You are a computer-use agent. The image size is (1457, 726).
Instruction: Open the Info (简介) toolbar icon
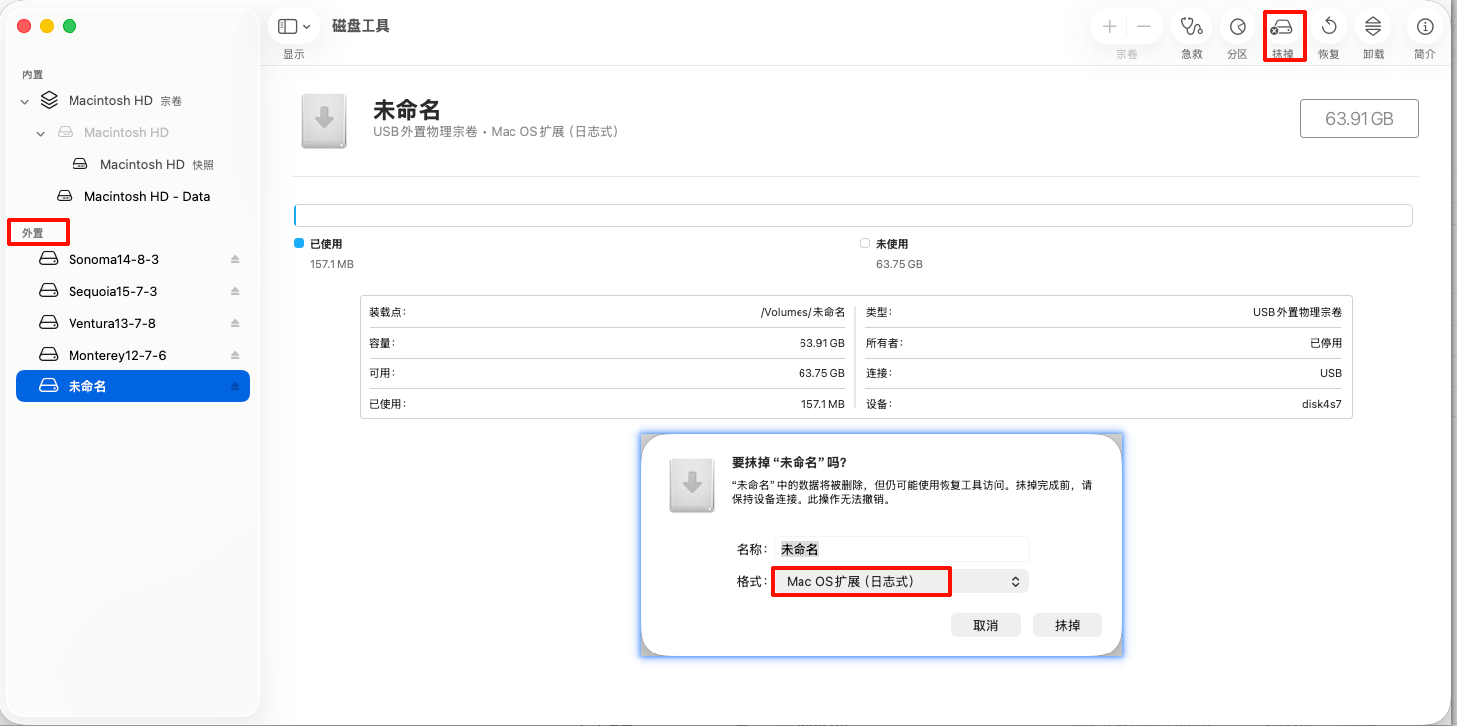click(1425, 27)
